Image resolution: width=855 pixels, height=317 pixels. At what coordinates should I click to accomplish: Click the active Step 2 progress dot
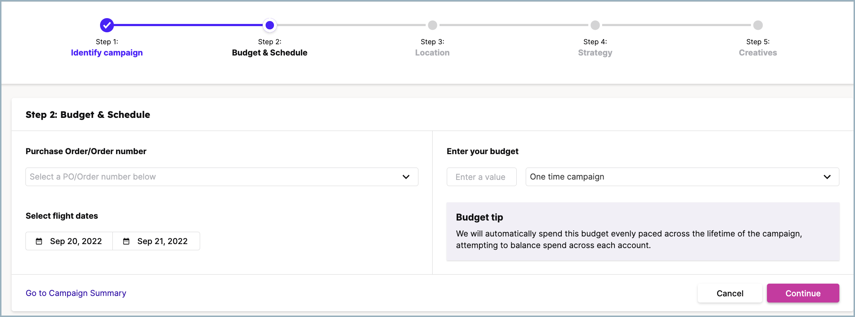click(270, 25)
